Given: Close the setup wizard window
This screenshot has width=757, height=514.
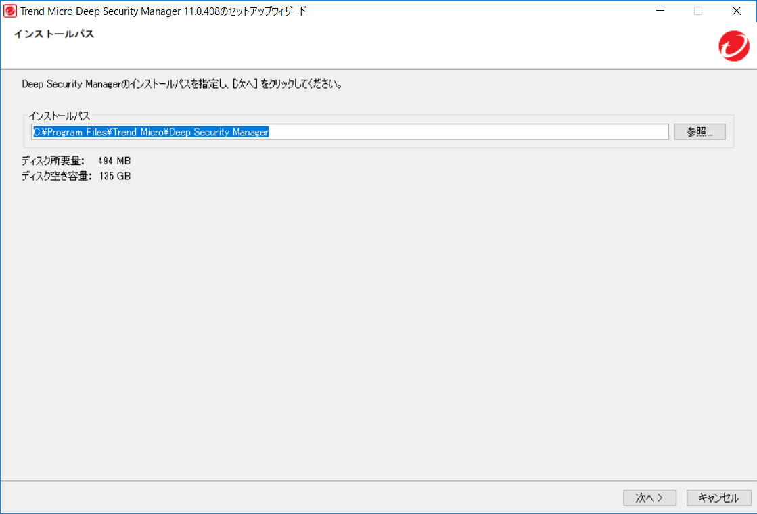Looking at the screenshot, I should (737, 11).
